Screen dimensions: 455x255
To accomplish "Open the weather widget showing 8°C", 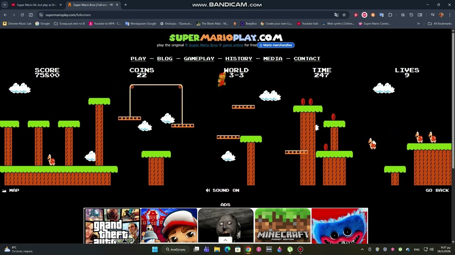I will pos(18,249).
